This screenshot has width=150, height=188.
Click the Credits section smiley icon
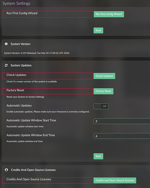(x=6, y=170)
